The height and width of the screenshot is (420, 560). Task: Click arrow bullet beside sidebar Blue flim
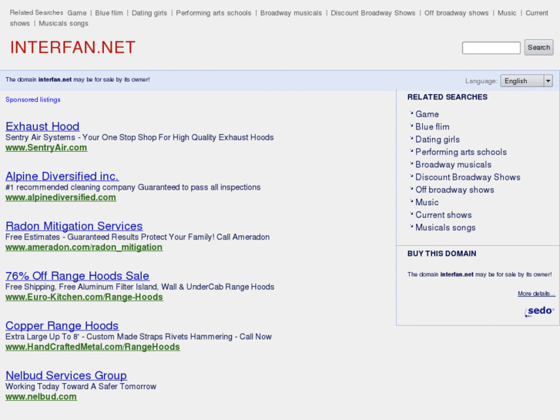point(411,126)
